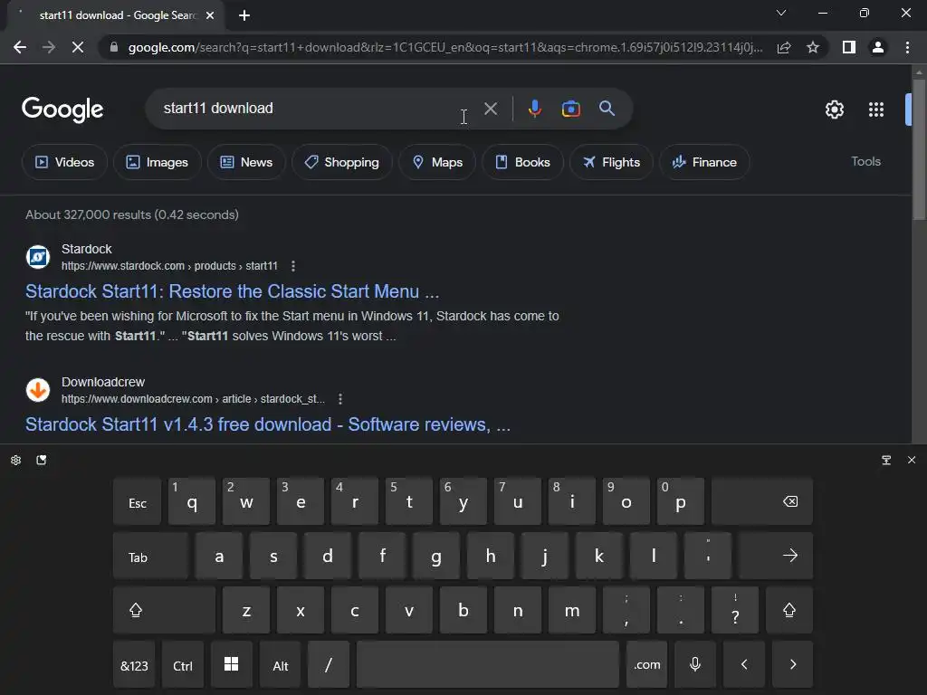Screen dimensions: 927x695
Task: Open the Downloadcrew result three-dot options
Action: click(340, 399)
